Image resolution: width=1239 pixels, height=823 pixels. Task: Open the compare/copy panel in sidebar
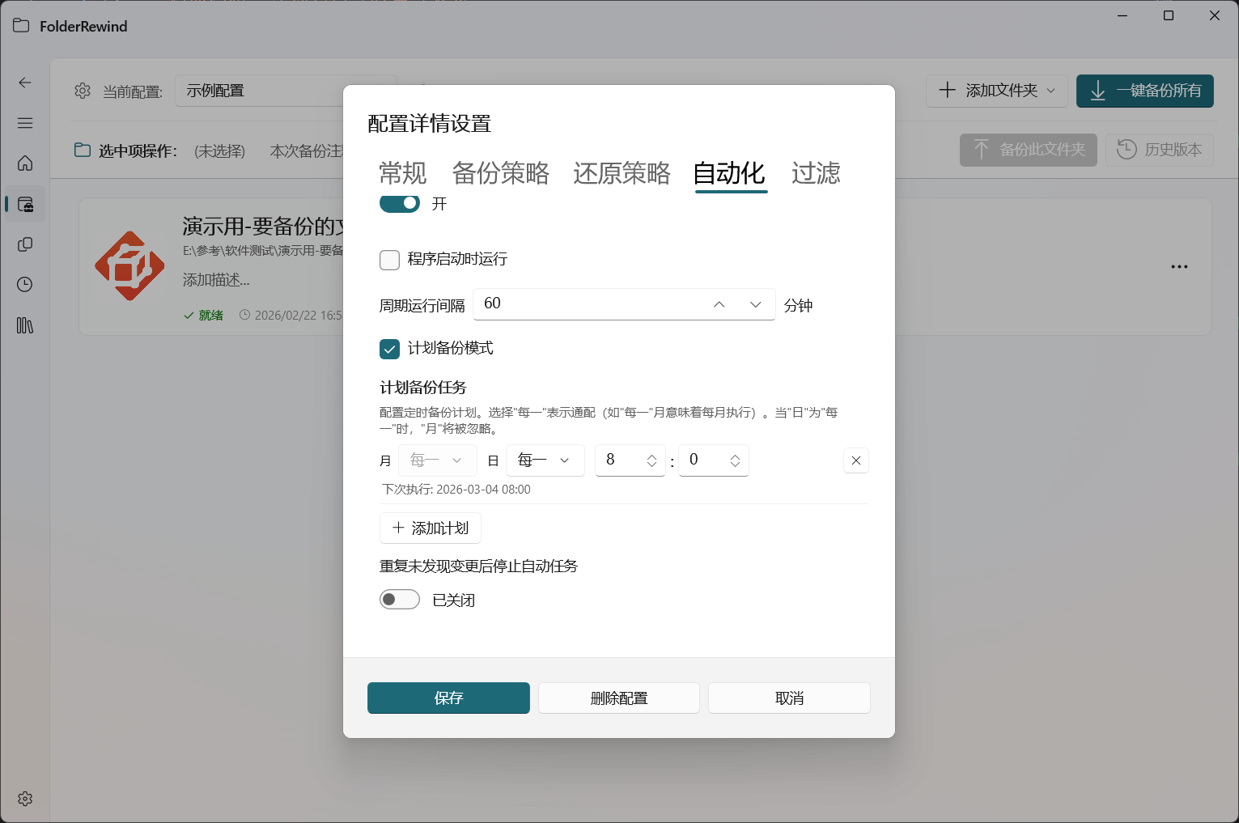(25, 244)
